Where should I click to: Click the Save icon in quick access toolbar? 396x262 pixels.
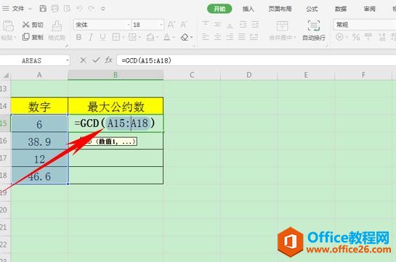click(43, 9)
